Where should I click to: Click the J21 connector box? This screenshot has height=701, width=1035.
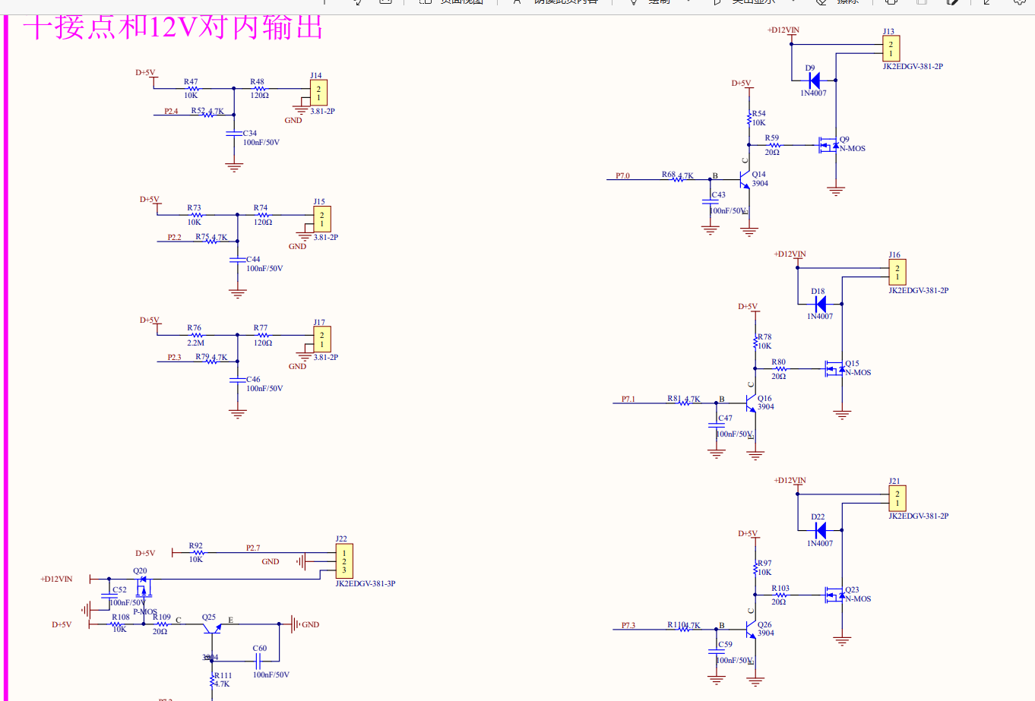[897, 498]
